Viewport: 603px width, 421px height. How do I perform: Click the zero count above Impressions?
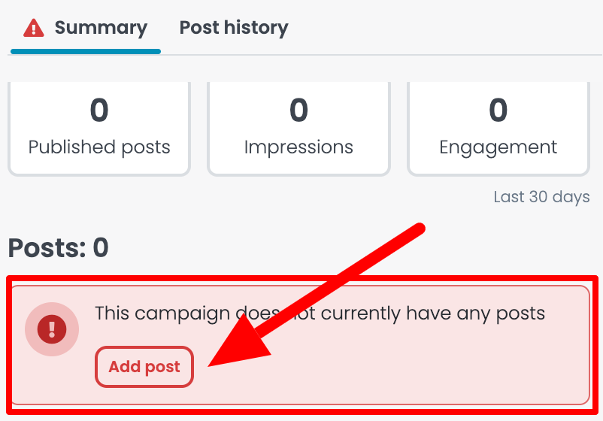298,110
